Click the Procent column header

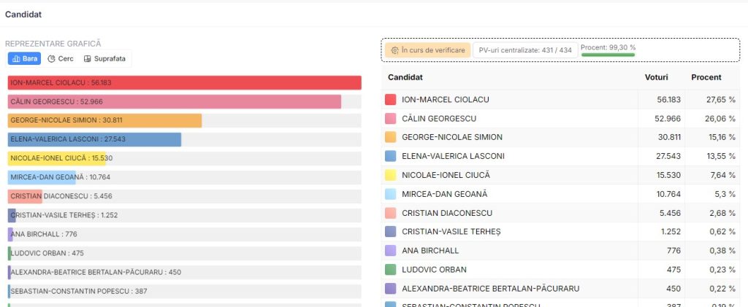tap(706, 77)
